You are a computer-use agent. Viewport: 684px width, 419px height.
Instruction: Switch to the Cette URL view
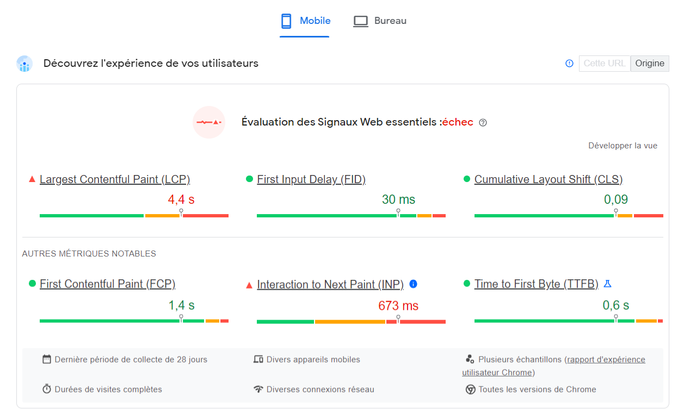[x=605, y=63]
